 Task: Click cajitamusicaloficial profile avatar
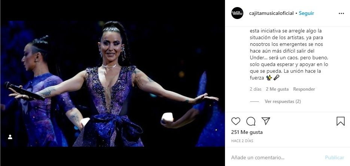(237, 13)
